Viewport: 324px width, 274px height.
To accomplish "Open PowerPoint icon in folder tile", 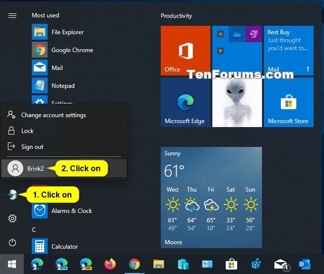I will [220, 51].
